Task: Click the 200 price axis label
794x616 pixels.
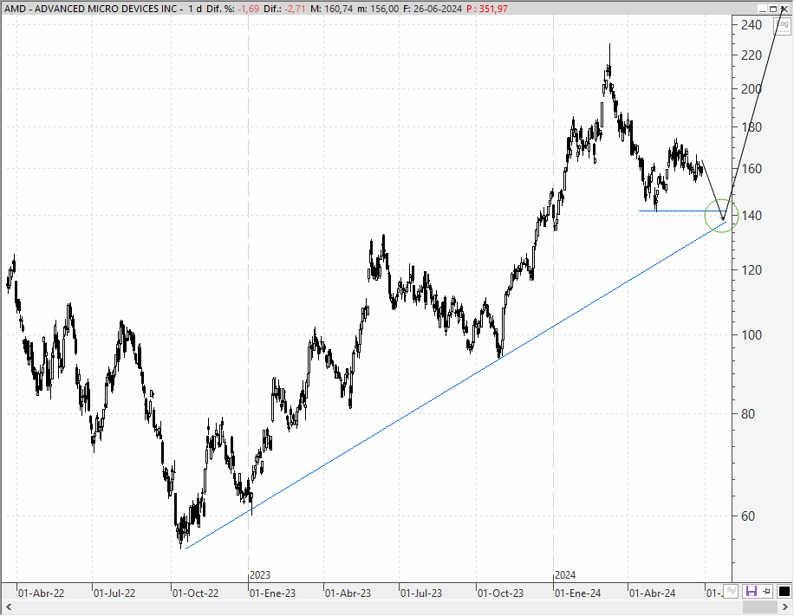Action: point(751,89)
